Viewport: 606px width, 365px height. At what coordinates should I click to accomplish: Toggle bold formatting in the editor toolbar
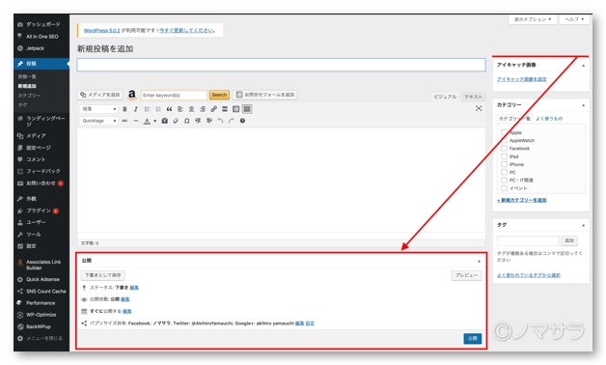[124, 109]
